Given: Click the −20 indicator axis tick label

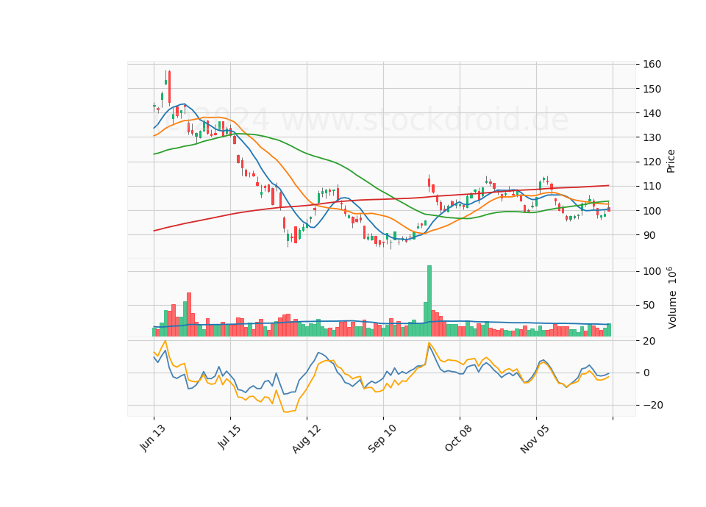Looking at the screenshot, I should pyautogui.click(x=653, y=406).
